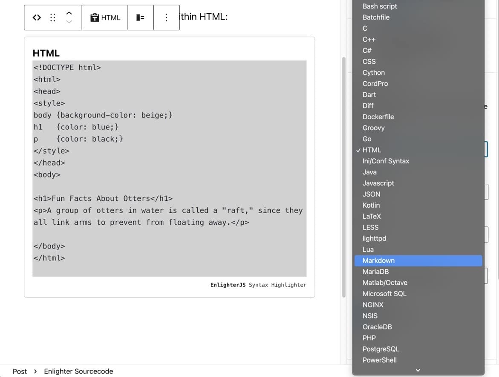This screenshot has height=377, width=499.
Task: Click Enlighter Sourcecode in the breadcrumb
Action: point(78,371)
